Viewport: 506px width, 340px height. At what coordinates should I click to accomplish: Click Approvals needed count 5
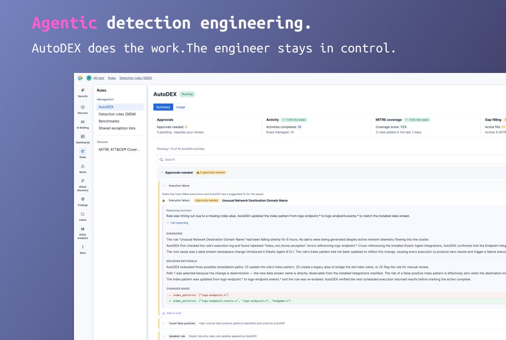[186, 127]
